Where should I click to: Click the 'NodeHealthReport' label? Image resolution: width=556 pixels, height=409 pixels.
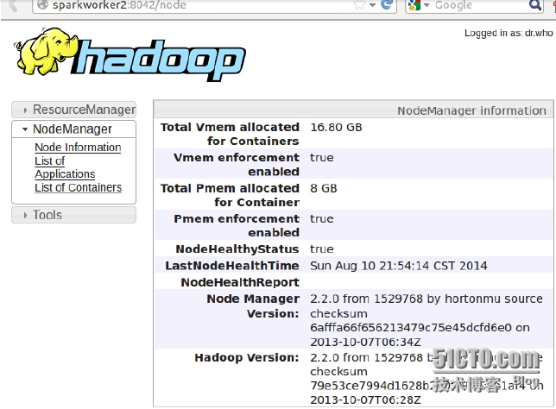tap(240, 282)
